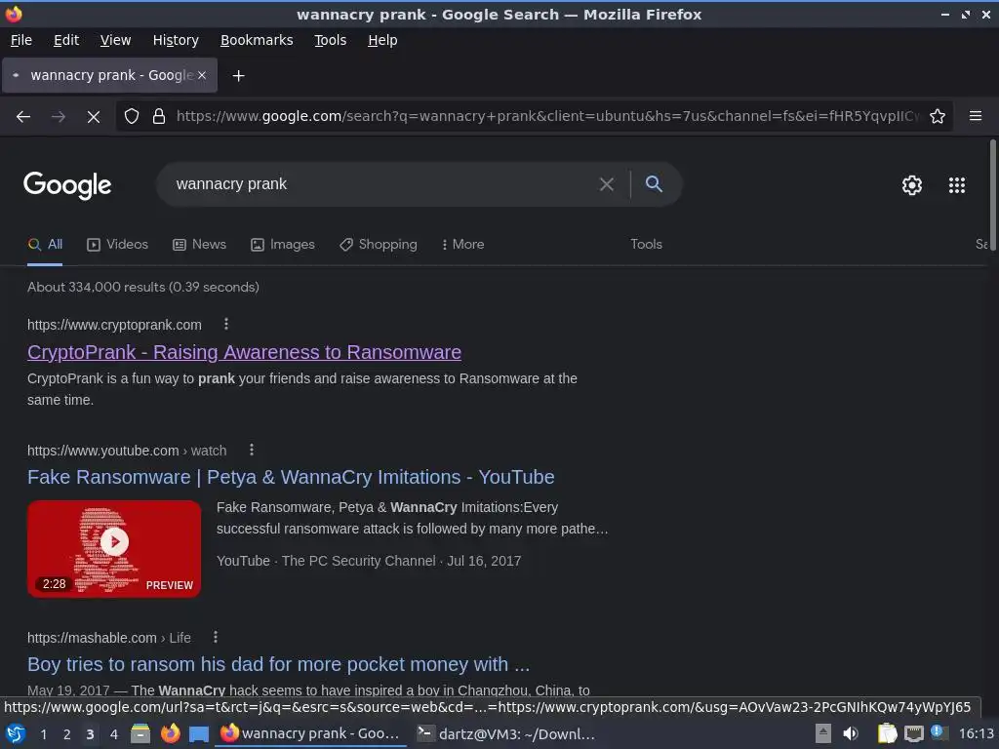The width and height of the screenshot is (999, 749).
Task: Open Google quick settings gear
Action: tap(912, 185)
